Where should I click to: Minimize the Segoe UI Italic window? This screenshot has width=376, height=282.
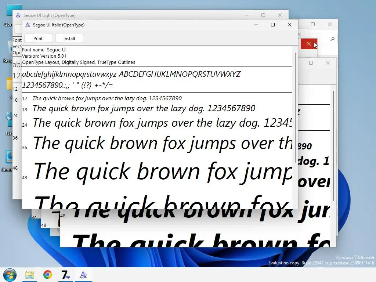256,25
